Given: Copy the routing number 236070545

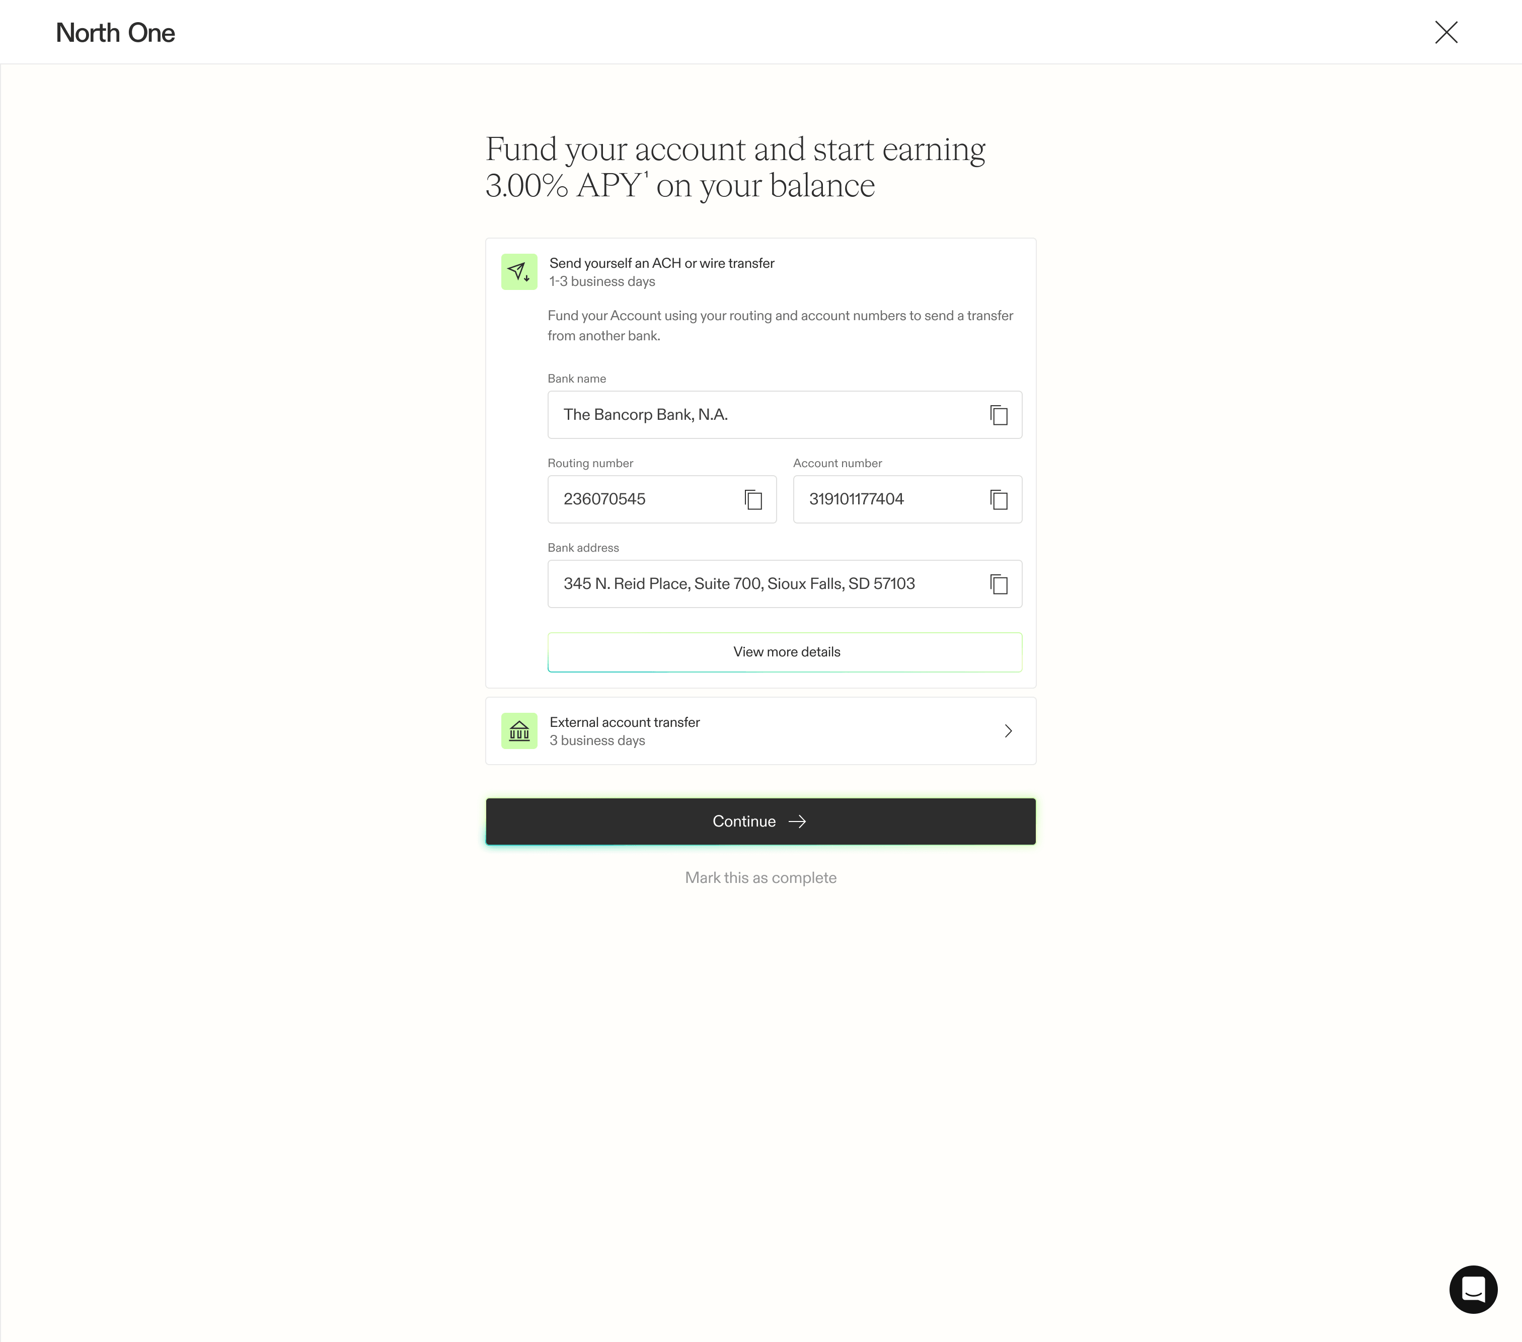Looking at the screenshot, I should pos(753,499).
